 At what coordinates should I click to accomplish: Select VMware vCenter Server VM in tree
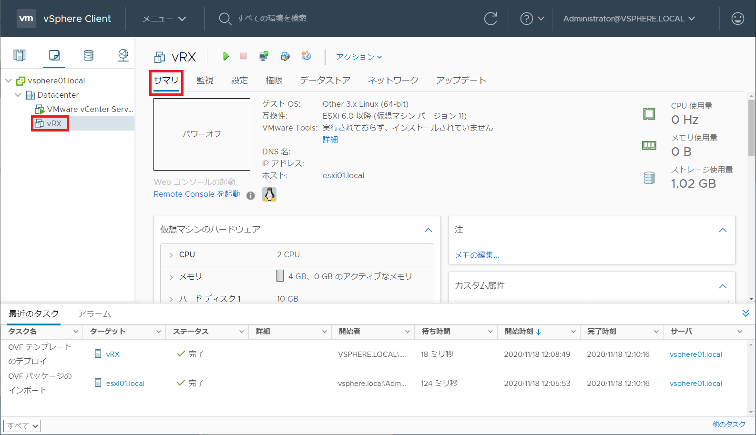[84, 109]
